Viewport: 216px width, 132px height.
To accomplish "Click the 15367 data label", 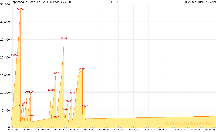I will tap(56, 73).
